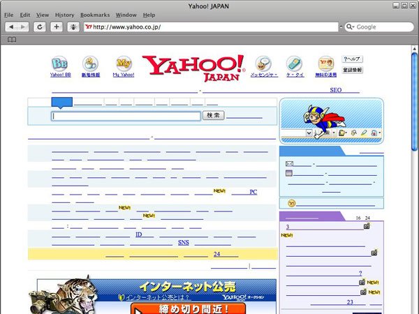419x314 pixels.
Task: Open the Help menu
Action: click(x=149, y=15)
